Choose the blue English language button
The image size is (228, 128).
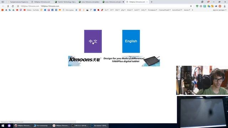pyautogui.click(x=131, y=41)
